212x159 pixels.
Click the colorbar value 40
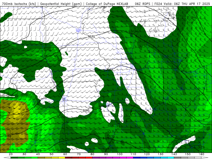(38, 154)
